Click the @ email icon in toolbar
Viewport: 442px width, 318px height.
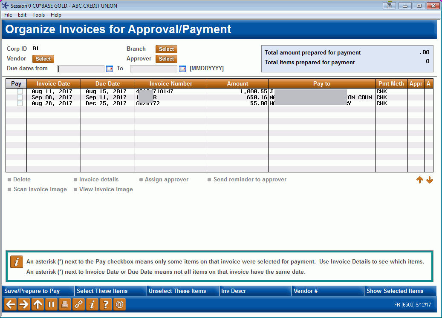pos(119,304)
